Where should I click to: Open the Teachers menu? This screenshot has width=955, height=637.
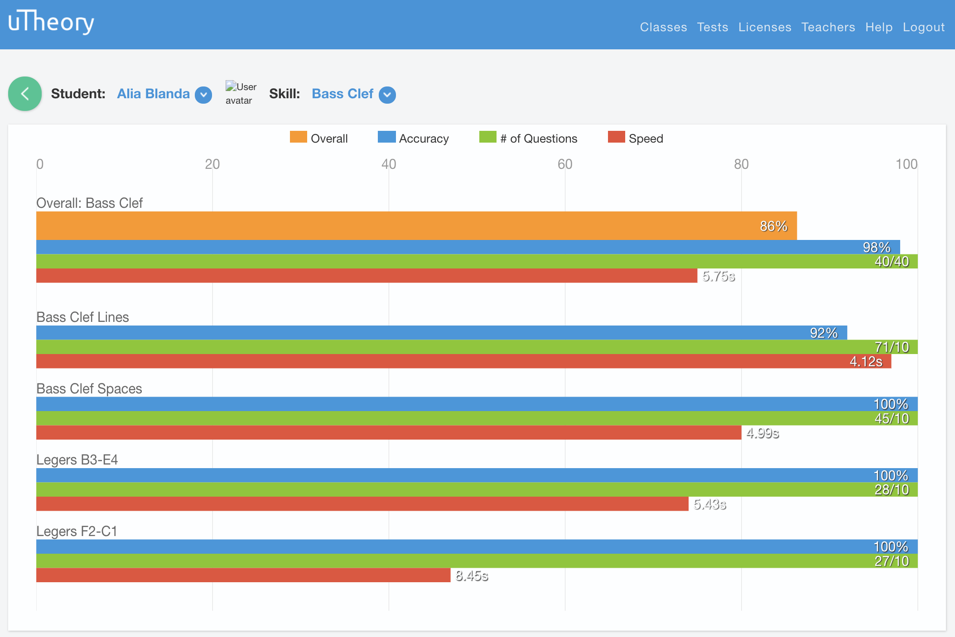tap(828, 27)
